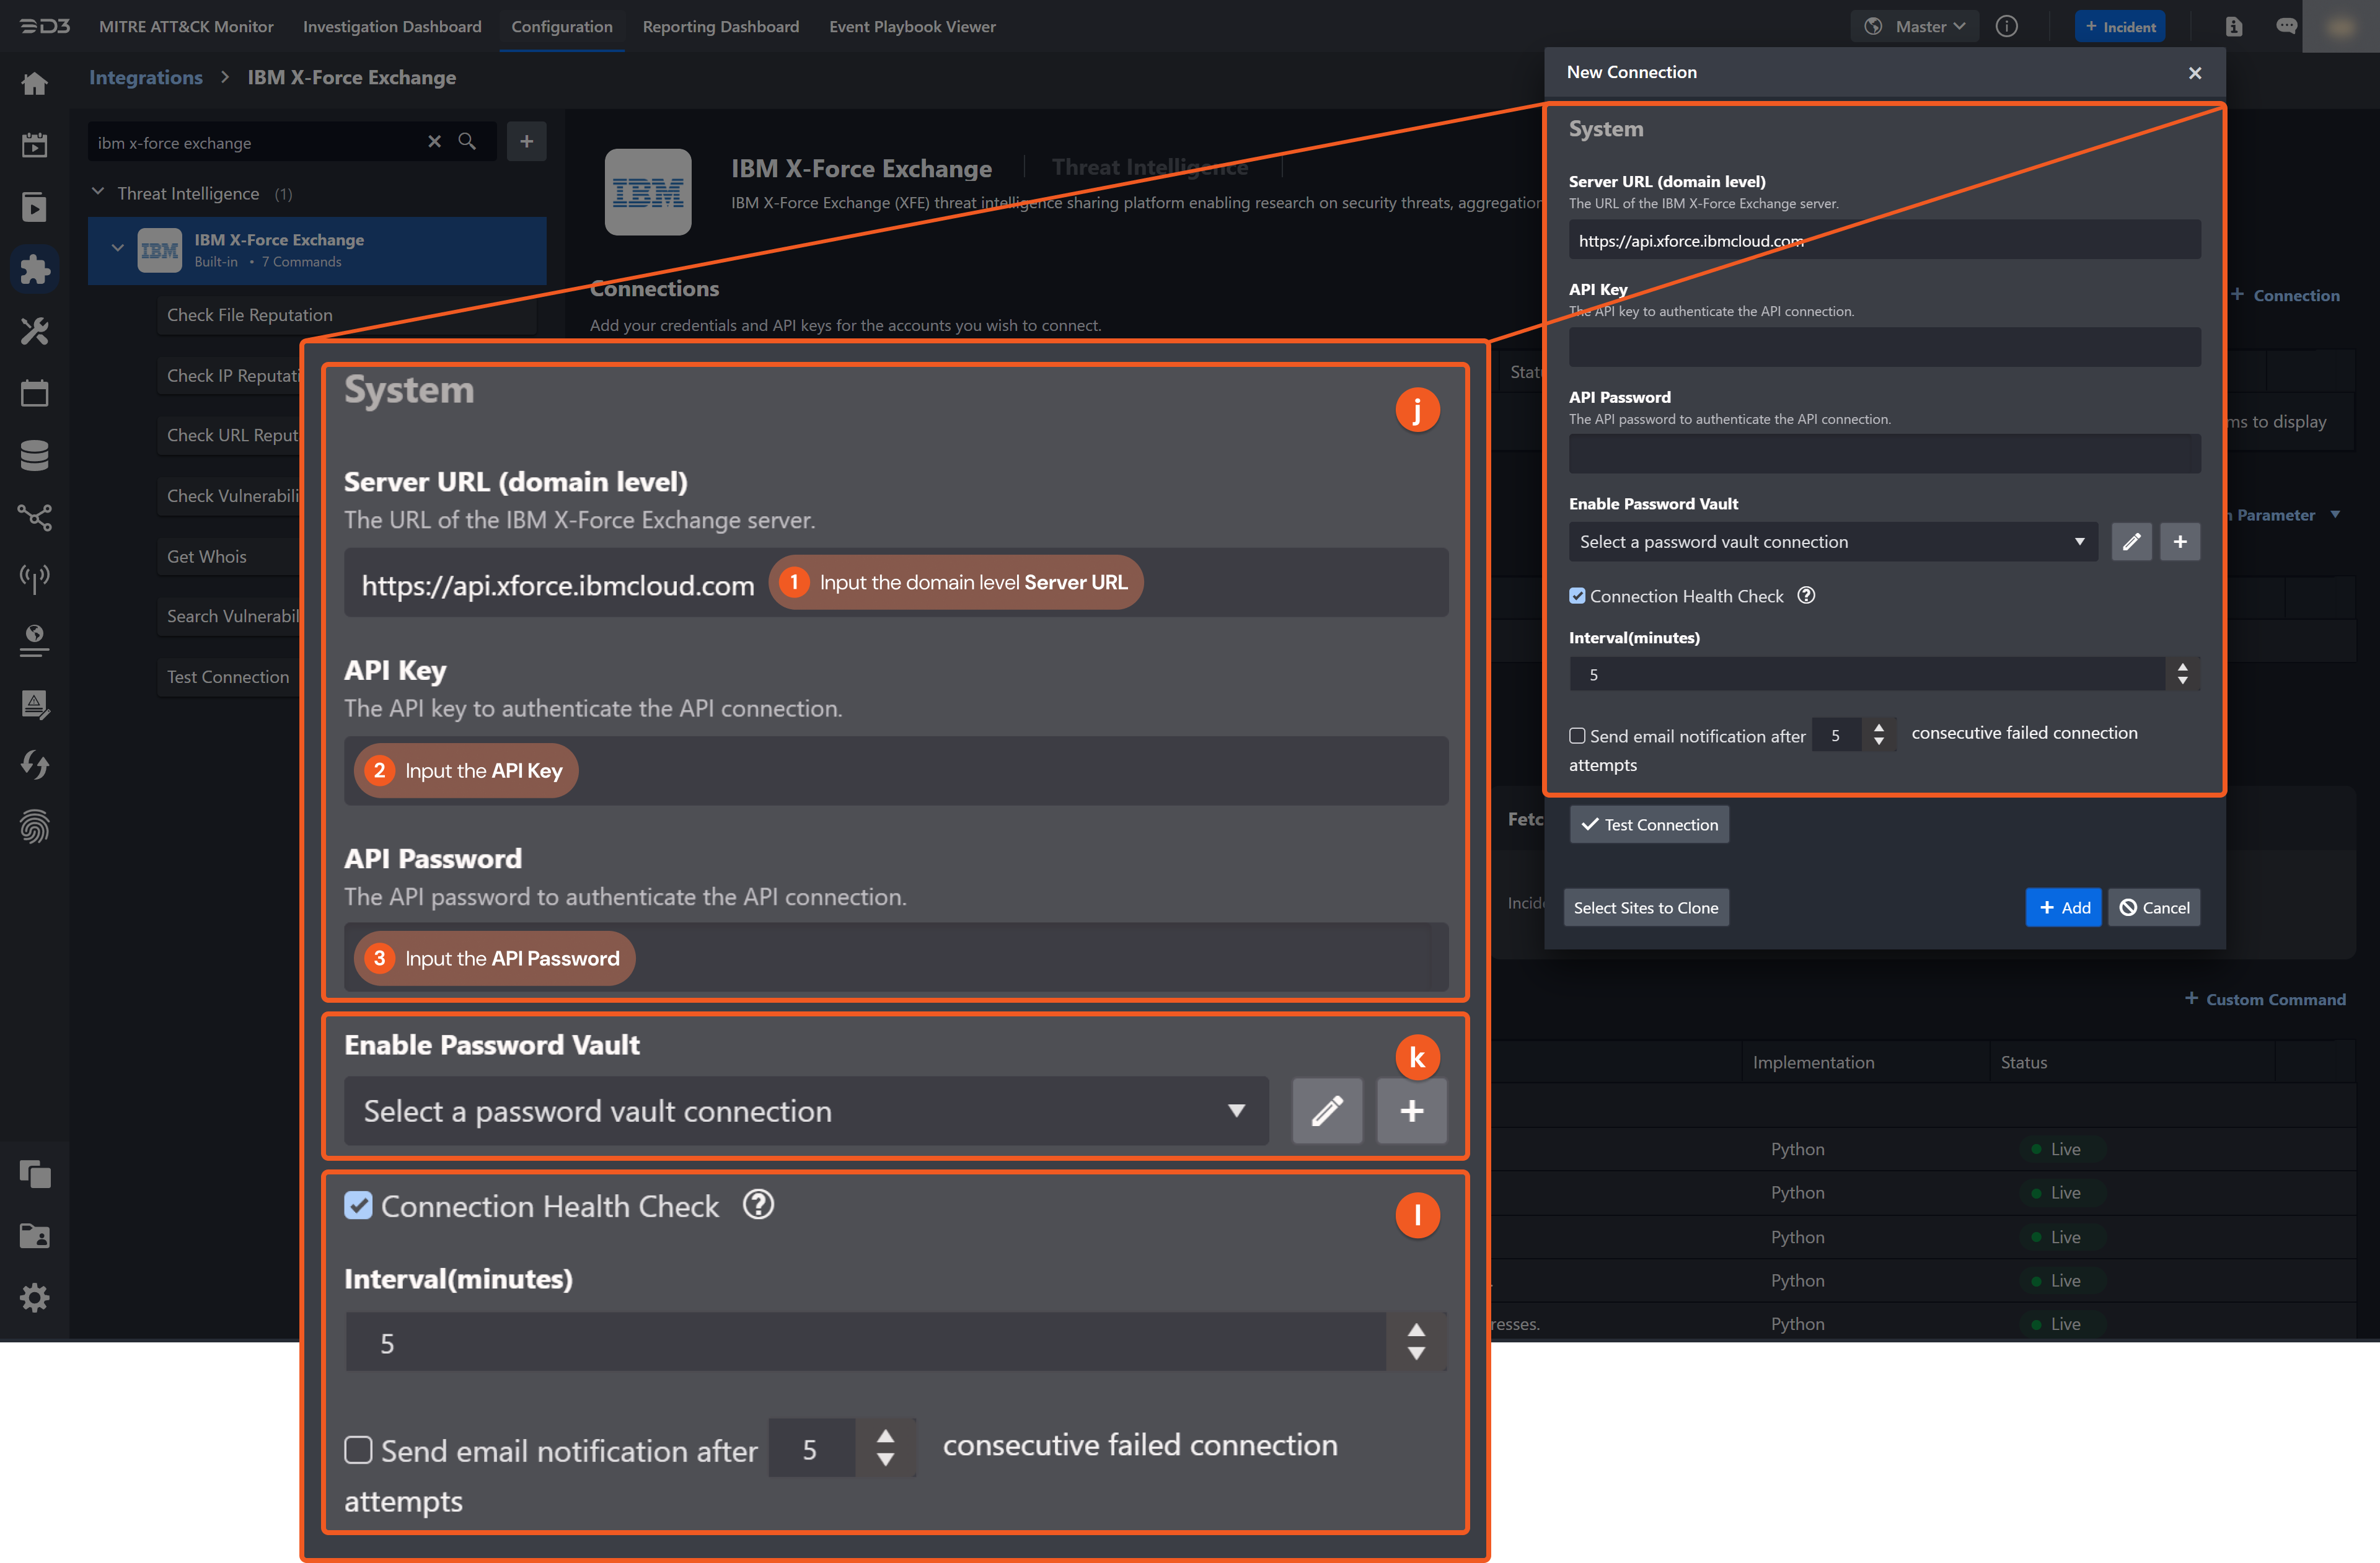Open the MITRE ATT&CK Monitor menu item
2380x1563 pixels.
click(x=186, y=27)
